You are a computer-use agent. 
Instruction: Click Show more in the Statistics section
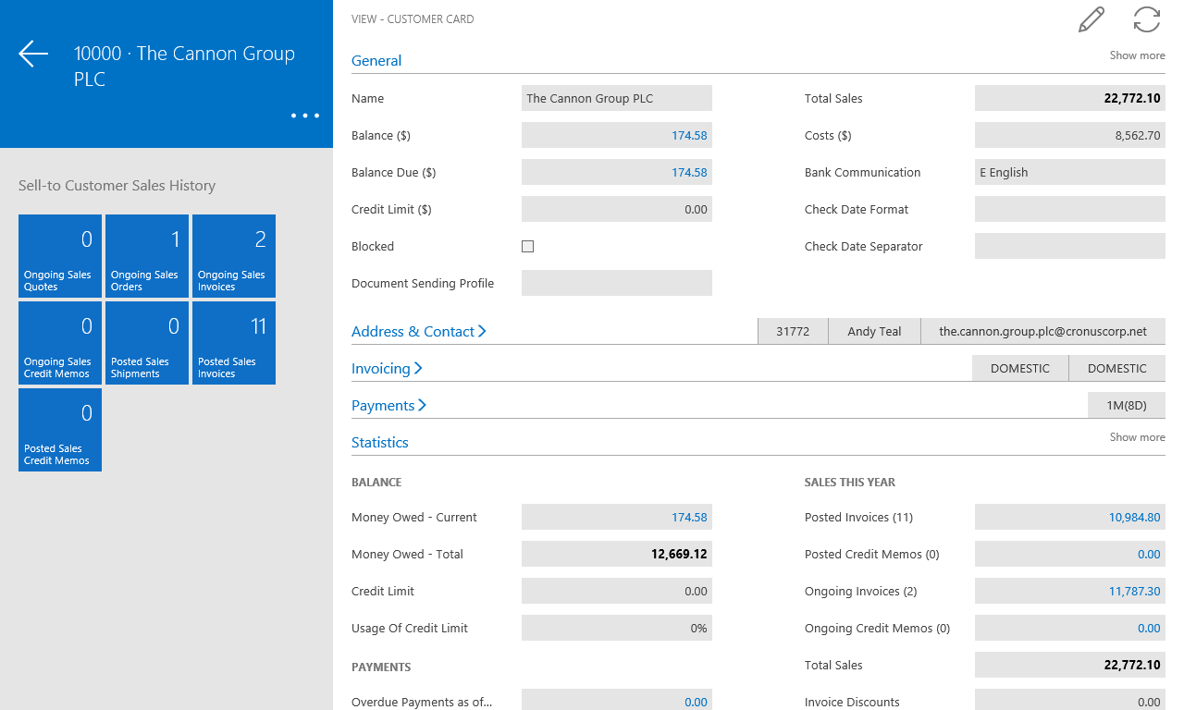(x=1138, y=437)
